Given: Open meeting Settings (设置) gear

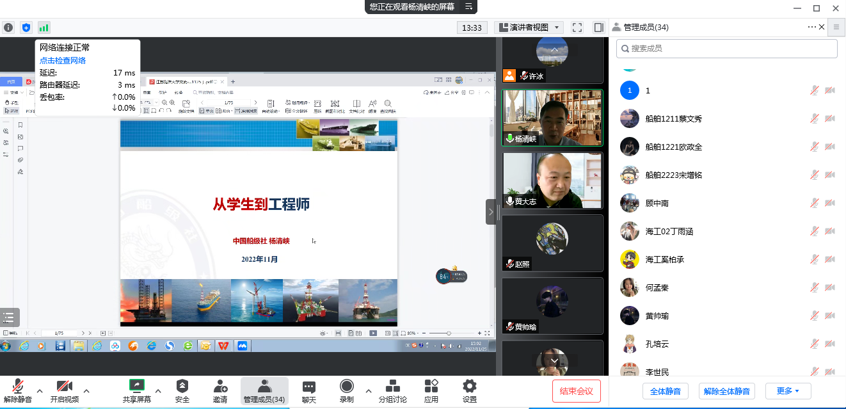Looking at the screenshot, I should pyautogui.click(x=470, y=387).
